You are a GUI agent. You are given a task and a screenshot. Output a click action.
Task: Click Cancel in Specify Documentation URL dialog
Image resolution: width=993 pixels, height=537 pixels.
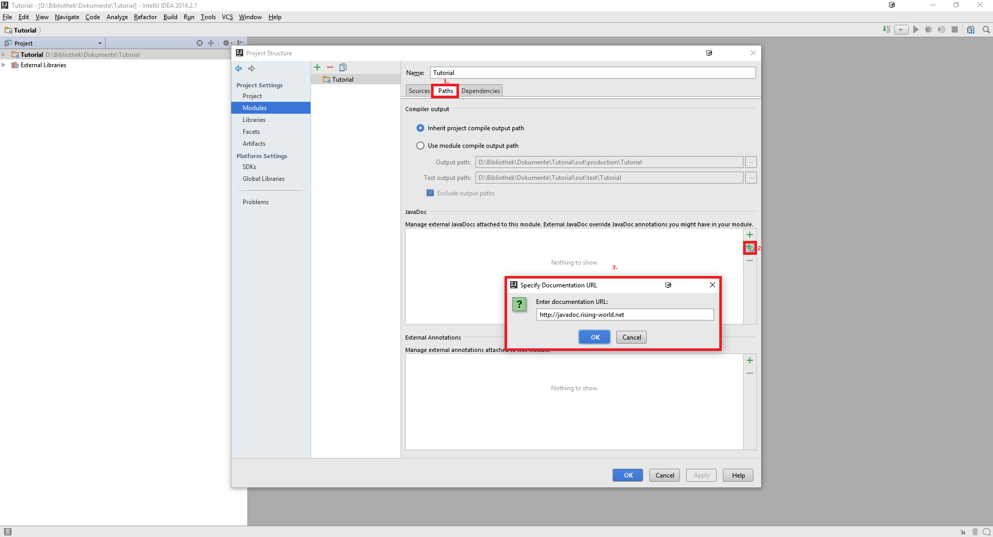631,337
